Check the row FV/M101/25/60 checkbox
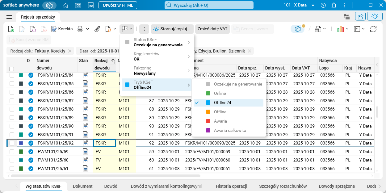The image size is (386, 193). [12, 160]
